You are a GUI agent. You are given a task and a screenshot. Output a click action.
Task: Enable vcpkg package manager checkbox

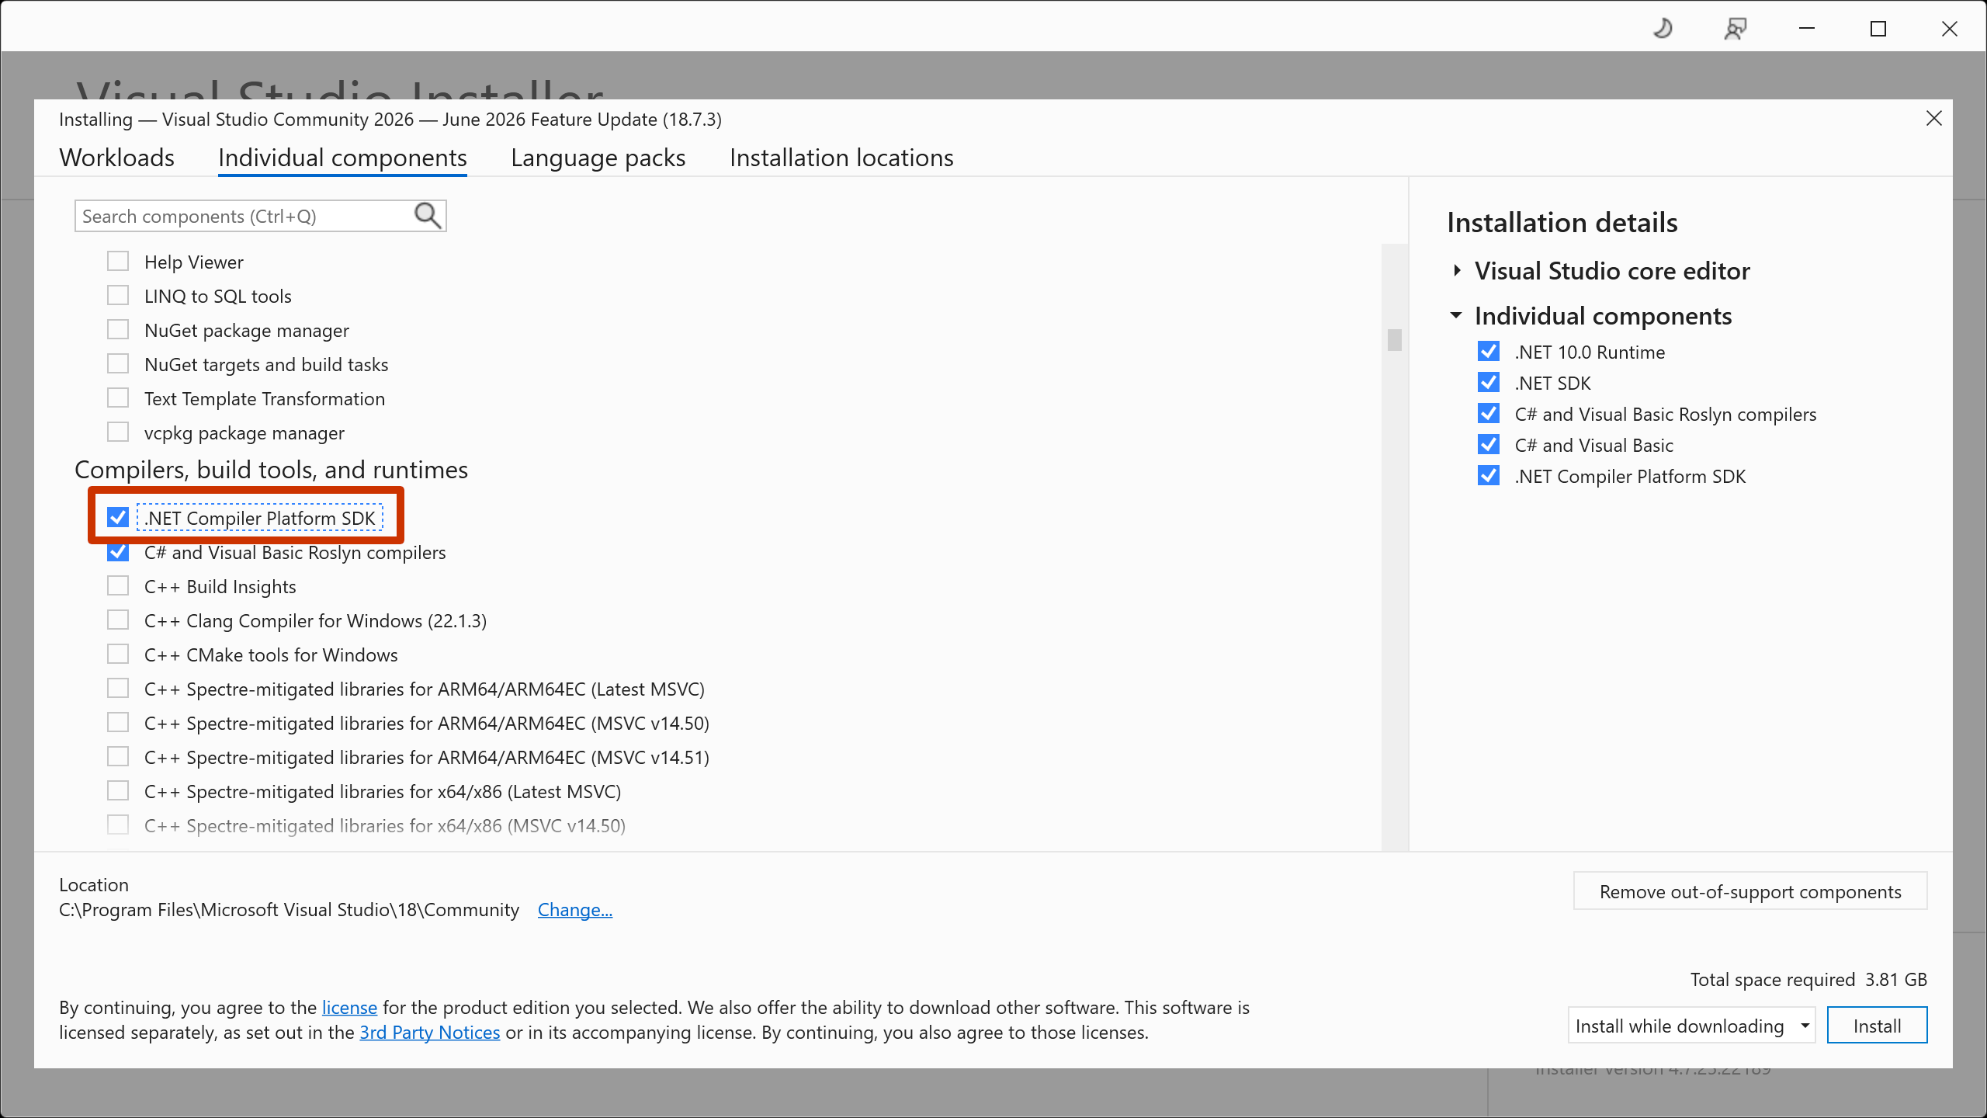tap(118, 432)
